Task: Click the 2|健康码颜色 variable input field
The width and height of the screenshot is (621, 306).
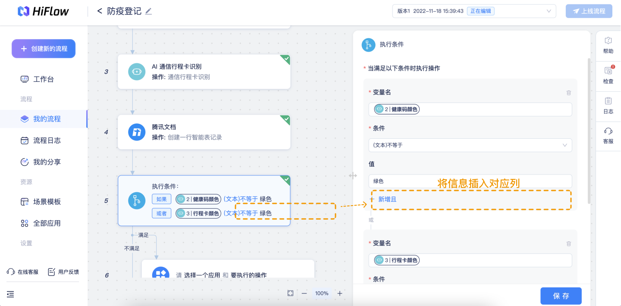Action: coord(470,109)
